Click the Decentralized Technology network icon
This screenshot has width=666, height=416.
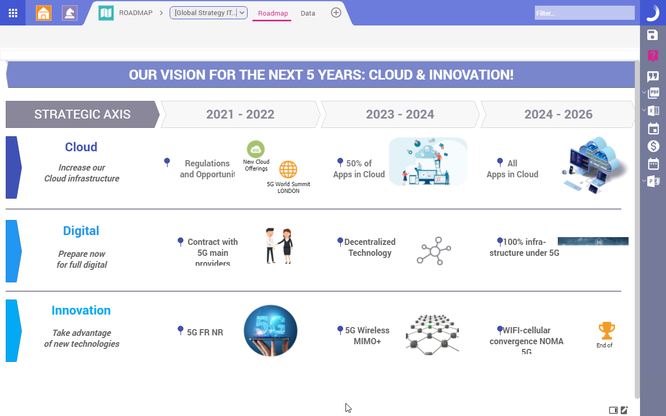pyautogui.click(x=434, y=251)
